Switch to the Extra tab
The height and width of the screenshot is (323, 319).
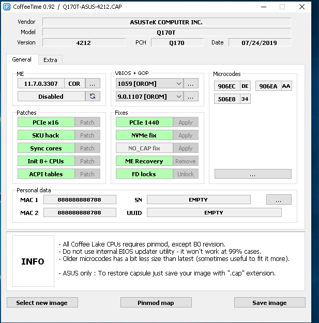(50, 60)
